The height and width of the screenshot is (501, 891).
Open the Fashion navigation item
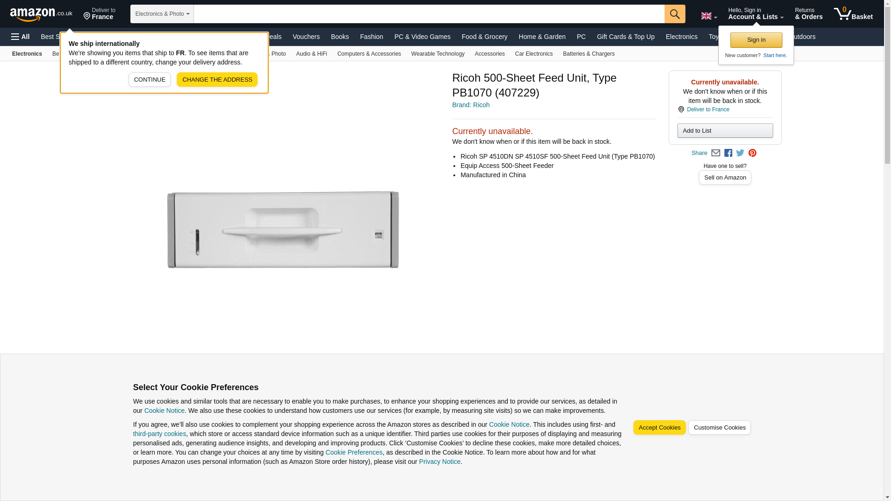pyautogui.click(x=372, y=37)
